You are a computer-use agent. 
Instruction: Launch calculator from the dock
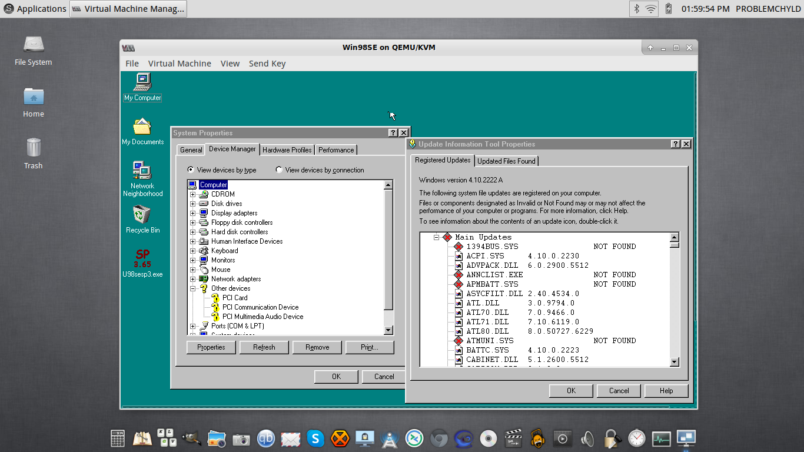(118, 438)
